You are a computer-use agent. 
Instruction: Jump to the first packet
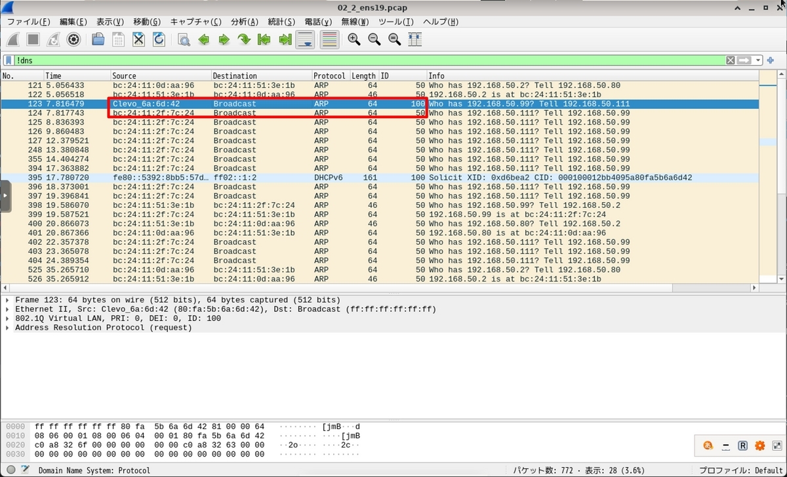coord(264,40)
